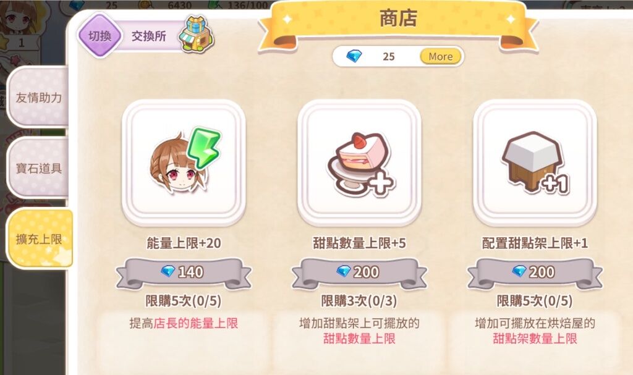Image resolution: width=633 pixels, height=375 pixels.
Task: Click the 交換所 label text
Action: pos(148,36)
